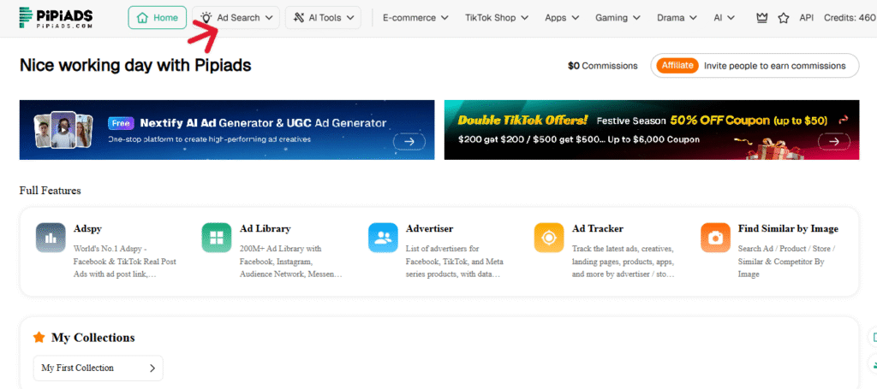This screenshot has width=877, height=389.
Task: Click the My Collections star icon
Action: (39, 337)
